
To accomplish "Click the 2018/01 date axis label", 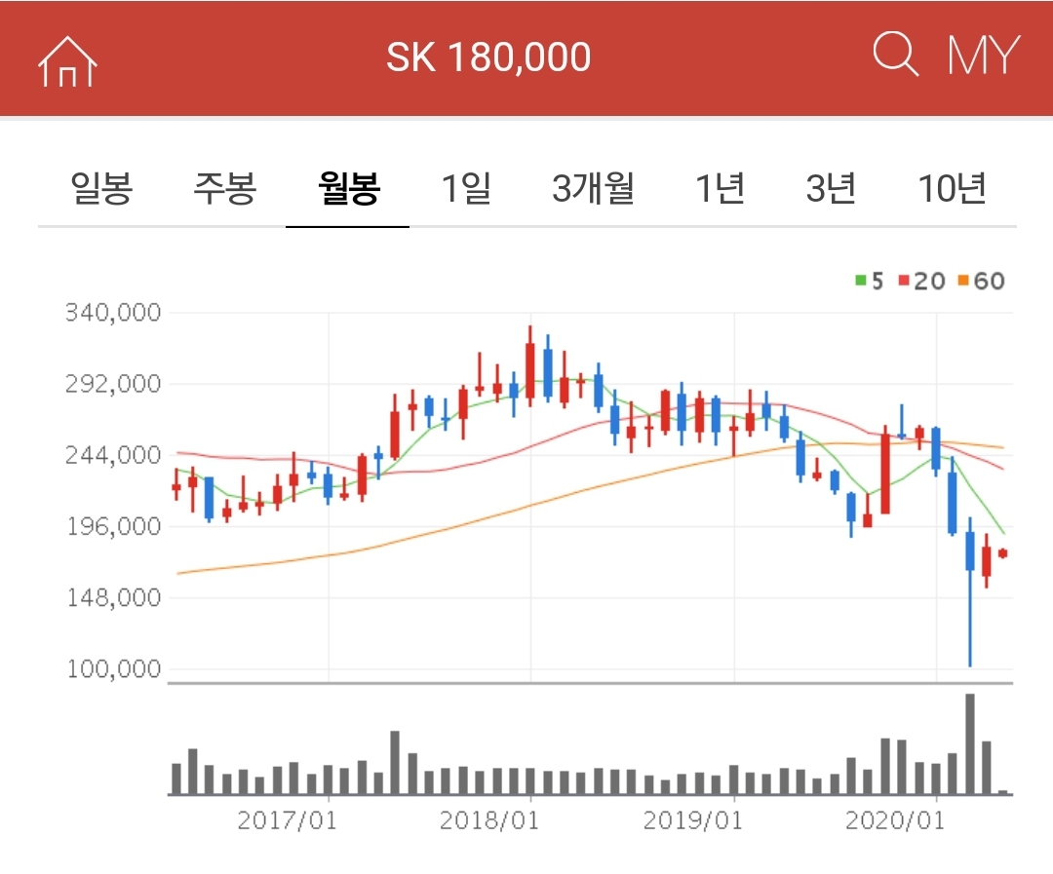I will 488,820.
